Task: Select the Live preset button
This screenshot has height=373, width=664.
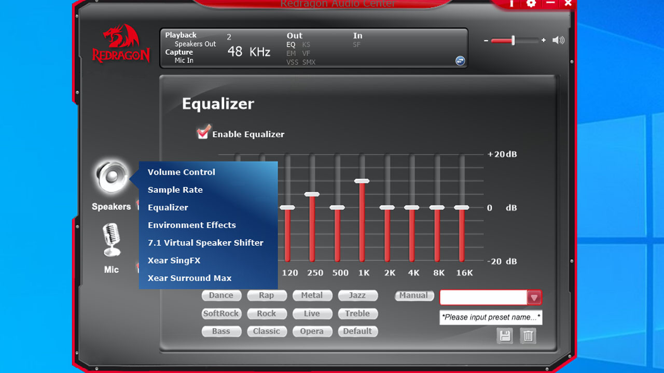Action: (x=312, y=313)
